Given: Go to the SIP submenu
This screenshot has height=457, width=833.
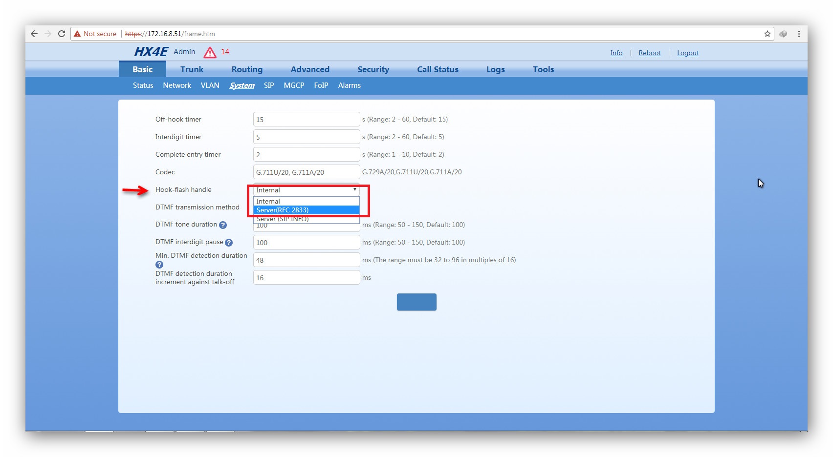Looking at the screenshot, I should coord(269,85).
